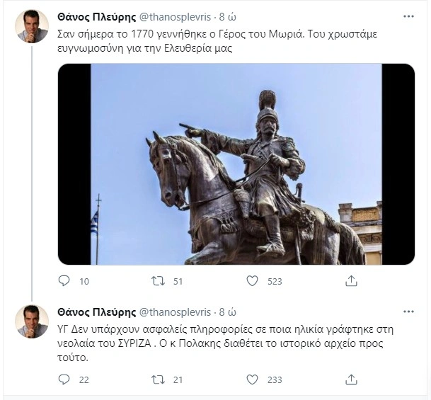The image size is (431, 400).
Task: Open the horseback statue image
Action: pos(236,164)
